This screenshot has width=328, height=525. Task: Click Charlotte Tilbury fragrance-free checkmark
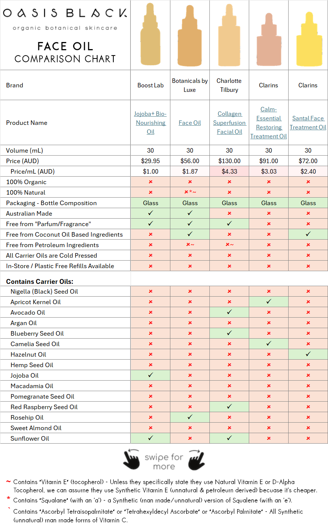229,224
